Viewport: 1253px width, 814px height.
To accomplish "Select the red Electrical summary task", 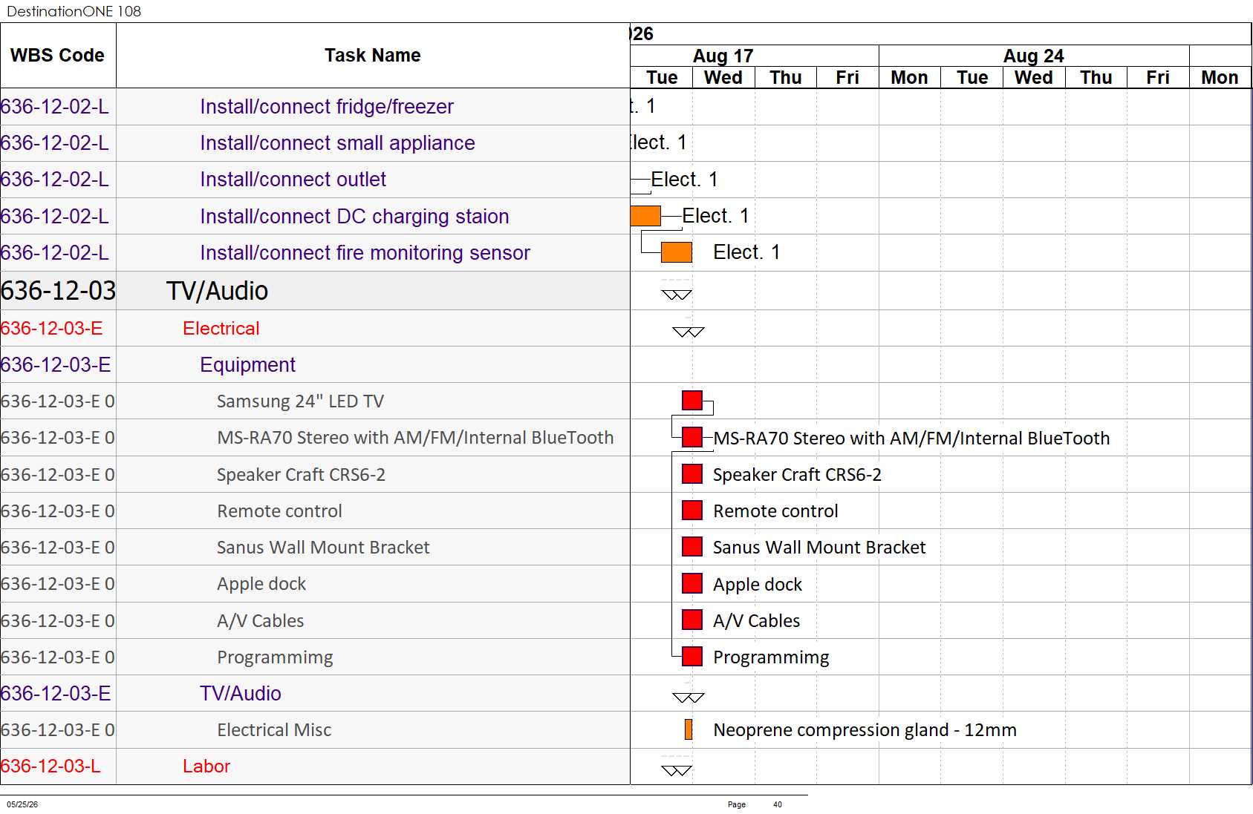I will pyautogui.click(x=221, y=329).
